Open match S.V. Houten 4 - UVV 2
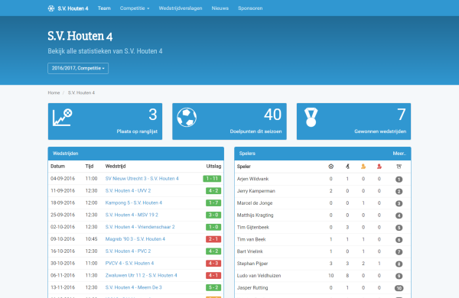This screenshot has height=298, width=459. coord(128,190)
